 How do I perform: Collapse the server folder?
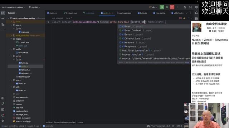(x=11, y=56)
